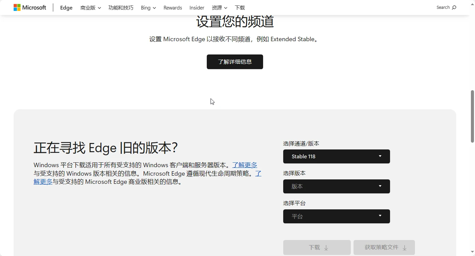Open the Stable 118 channel dropdown
Image resolution: width=475 pixels, height=256 pixels.
(336, 157)
